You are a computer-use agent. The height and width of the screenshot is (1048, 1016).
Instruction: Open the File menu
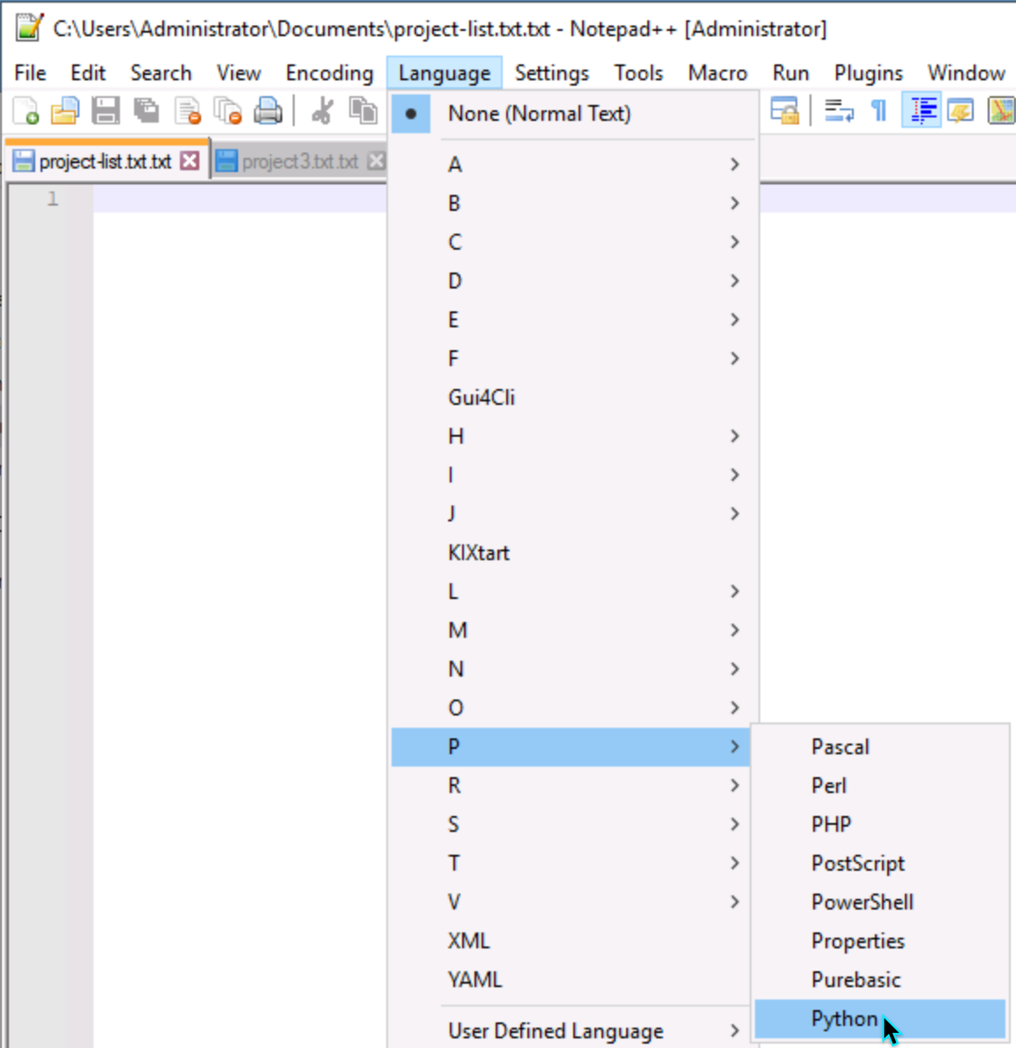click(x=30, y=73)
